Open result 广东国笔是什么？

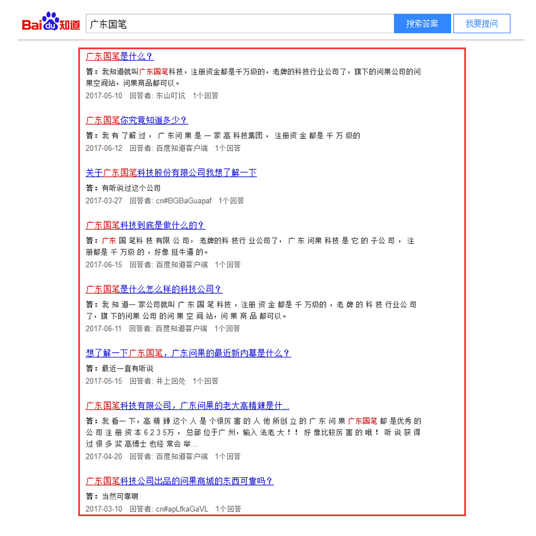(120, 56)
